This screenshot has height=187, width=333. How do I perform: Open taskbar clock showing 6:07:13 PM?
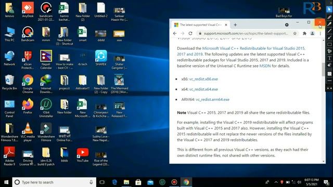point(311,182)
